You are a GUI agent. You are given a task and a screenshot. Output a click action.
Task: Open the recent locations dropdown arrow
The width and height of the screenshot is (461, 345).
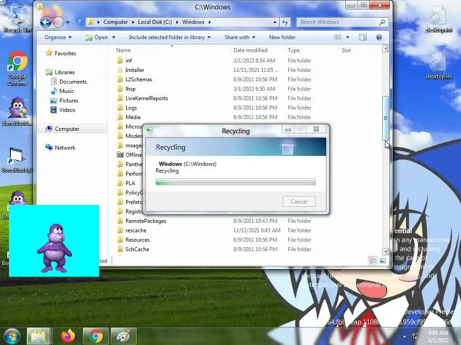68,22
